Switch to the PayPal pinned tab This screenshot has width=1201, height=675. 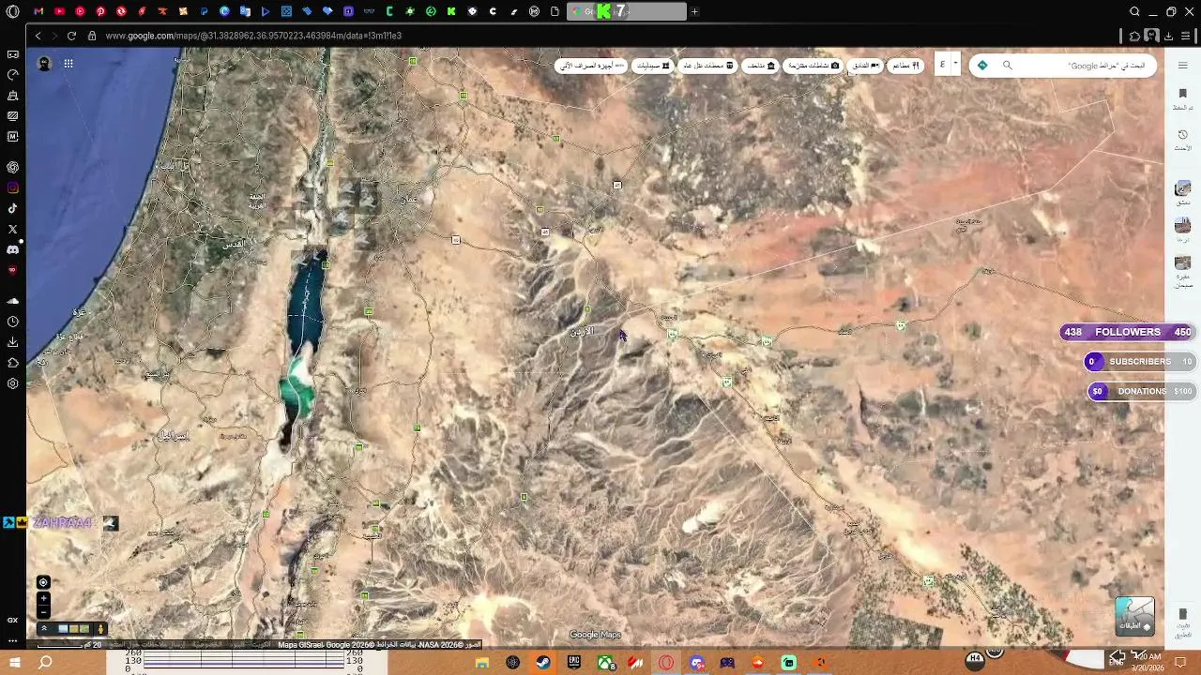[204, 11]
